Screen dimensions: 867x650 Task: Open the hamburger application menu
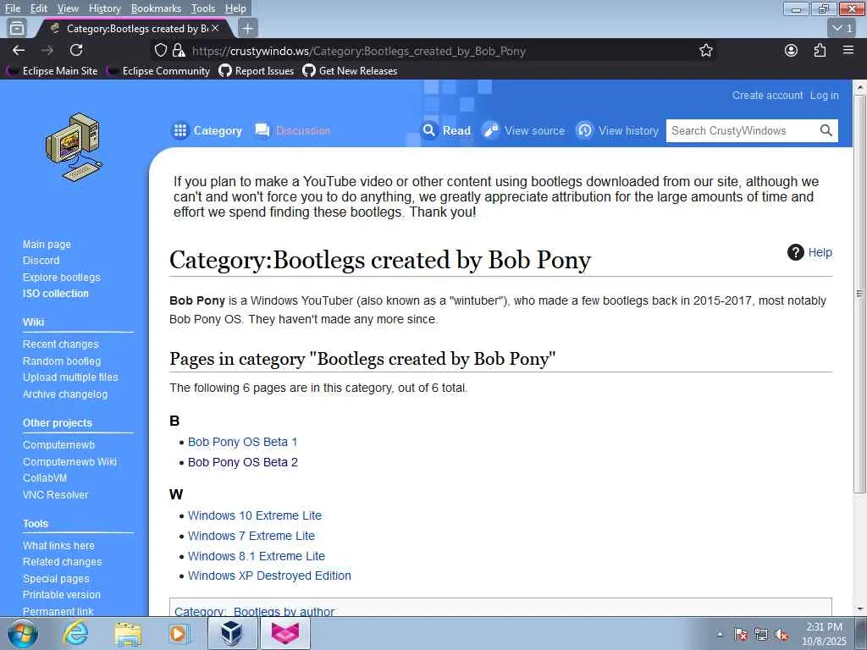tap(848, 50)
